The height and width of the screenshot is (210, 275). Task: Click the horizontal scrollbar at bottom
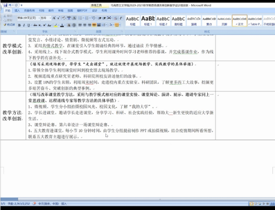pos(138,199)
